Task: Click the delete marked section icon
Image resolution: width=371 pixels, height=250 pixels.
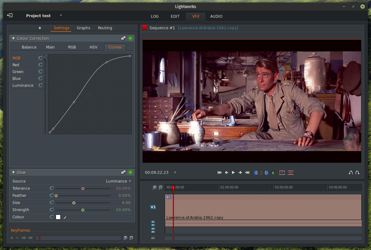Action: tap(290, 173)
